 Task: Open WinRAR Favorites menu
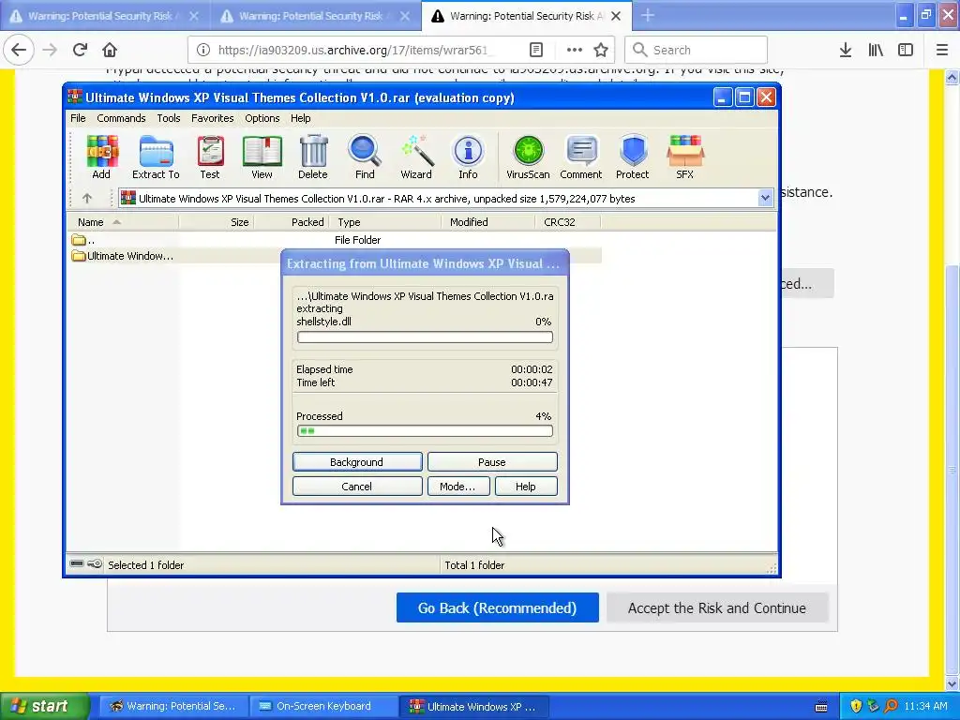tap(213, 118)
